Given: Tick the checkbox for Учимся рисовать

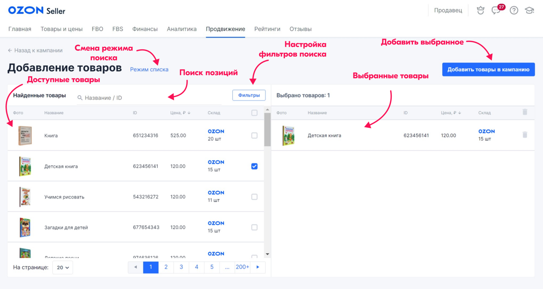Looking at the screenshot, I should click(x=254, y=197).
